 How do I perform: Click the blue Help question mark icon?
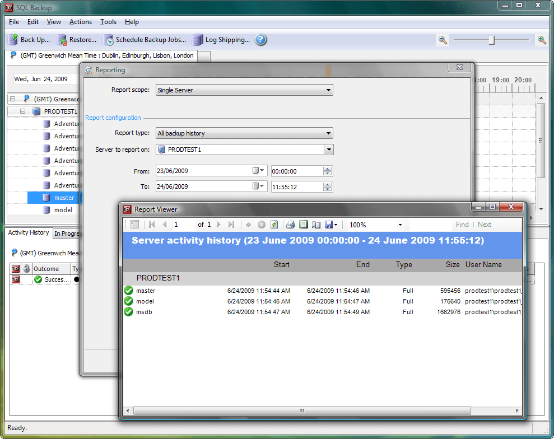260,40
